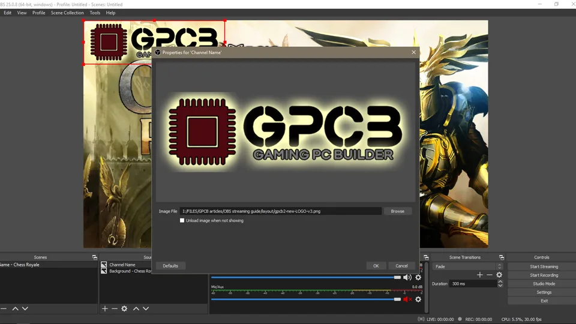This screenshot has width=576, height=324.
Task: Pop out the Scenes dock
Action: pyautogui.click(x=94, y=257)
